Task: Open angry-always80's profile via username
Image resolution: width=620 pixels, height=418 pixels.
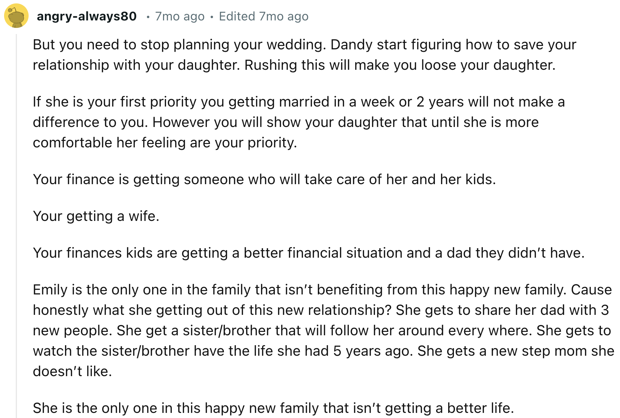Action: coord(86,16)
